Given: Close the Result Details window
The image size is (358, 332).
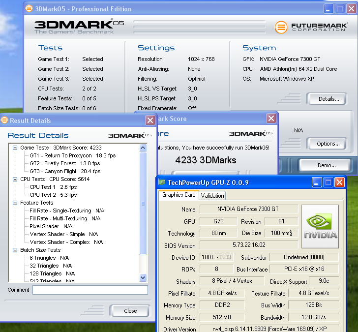Looking at the screenshot, I should pos(150,120).
